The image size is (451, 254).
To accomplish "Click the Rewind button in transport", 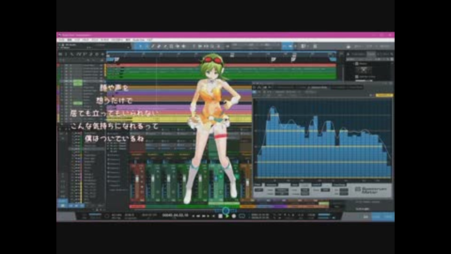I will [198, 216].
